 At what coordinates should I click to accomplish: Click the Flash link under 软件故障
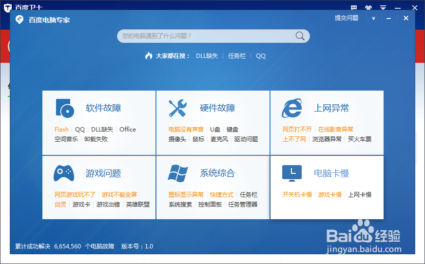(x=61, y=130)
